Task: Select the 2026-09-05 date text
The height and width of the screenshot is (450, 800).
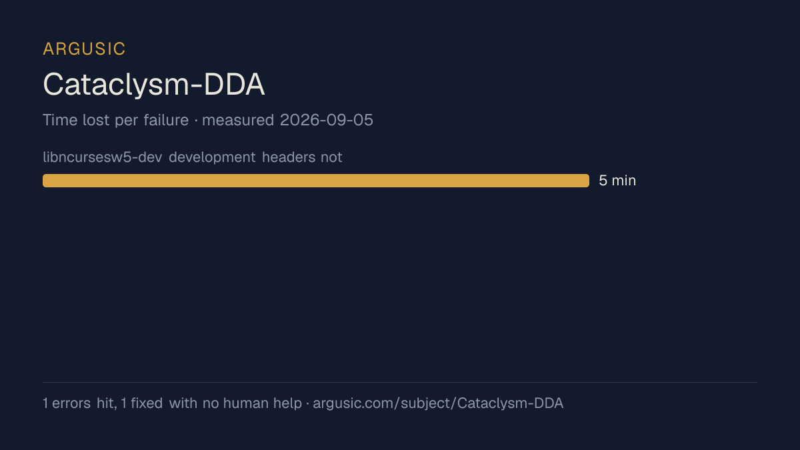Action: pos(327,120)
